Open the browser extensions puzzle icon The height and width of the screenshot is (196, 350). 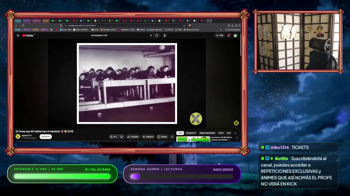click(229, 25)
